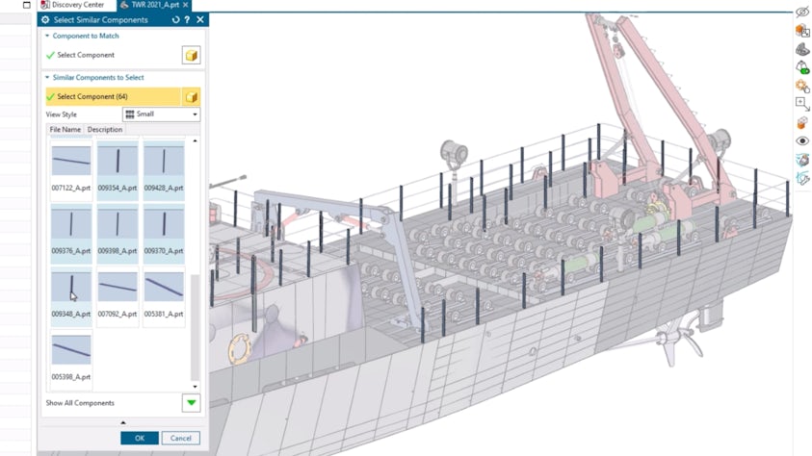Image resolution: width=812 pixels, height=456 pixels.
Task: Switch to the Description tab
Action: [105, 130]
